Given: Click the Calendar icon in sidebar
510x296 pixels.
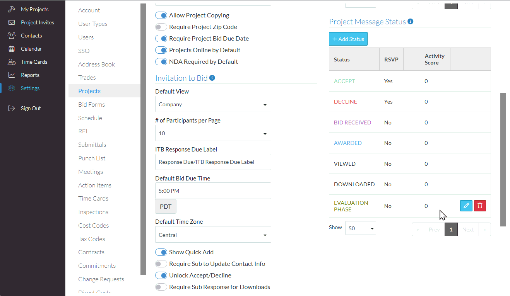Looking at the screenshot, I should [x=12, y=49].
